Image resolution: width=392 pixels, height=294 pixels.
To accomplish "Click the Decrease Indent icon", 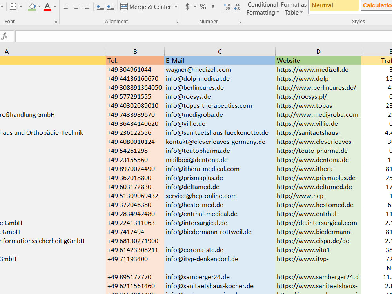I will (x=100, y=7).
